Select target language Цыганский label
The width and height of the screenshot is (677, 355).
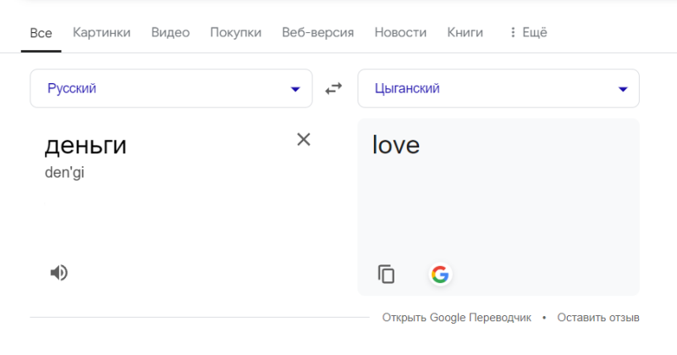point(407,89)
